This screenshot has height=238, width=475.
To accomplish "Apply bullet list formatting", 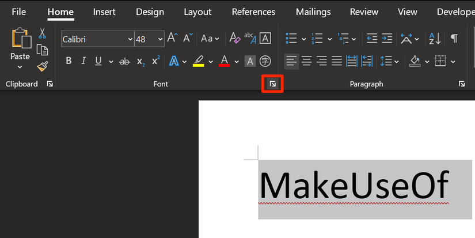I will [x=291, y=39].
